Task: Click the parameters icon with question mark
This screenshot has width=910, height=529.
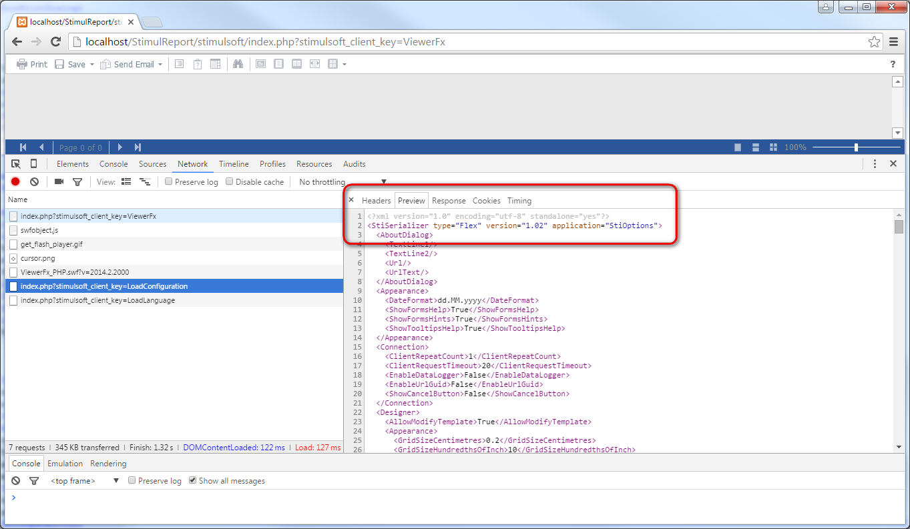Action: 198,64
